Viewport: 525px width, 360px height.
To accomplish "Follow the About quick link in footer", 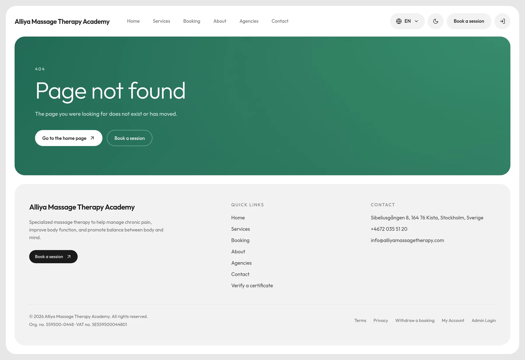I will [238, 252].
